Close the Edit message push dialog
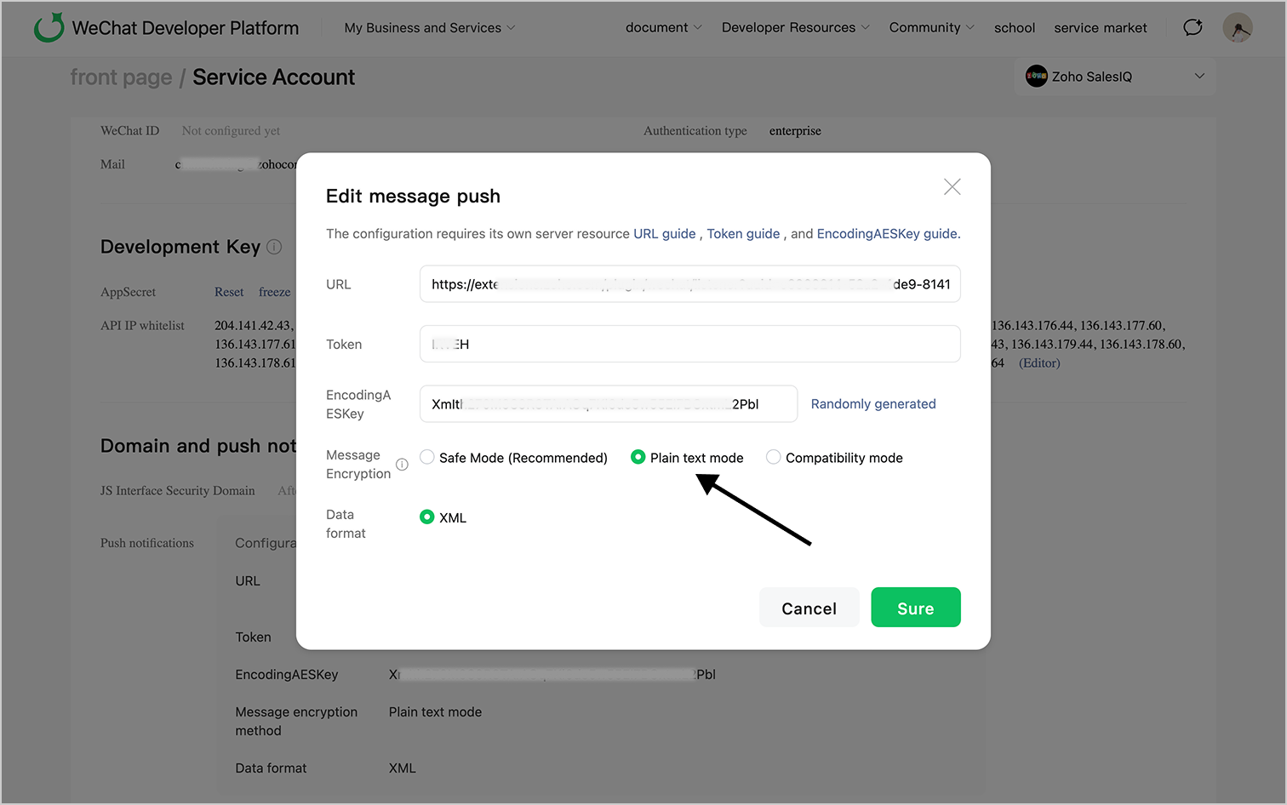The width and height of the screenshot is (1287, 805). (x=952, y=187)
